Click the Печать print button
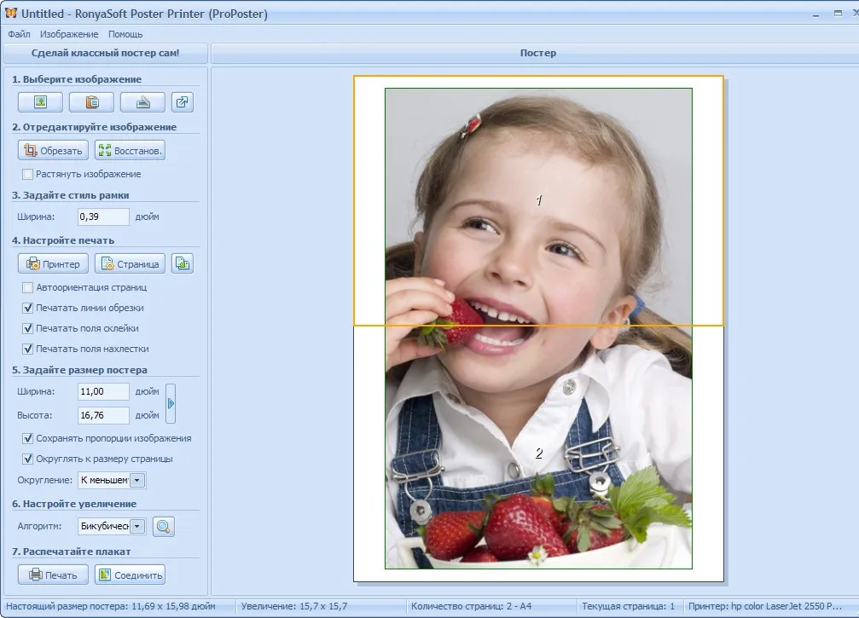 (53, 575)
